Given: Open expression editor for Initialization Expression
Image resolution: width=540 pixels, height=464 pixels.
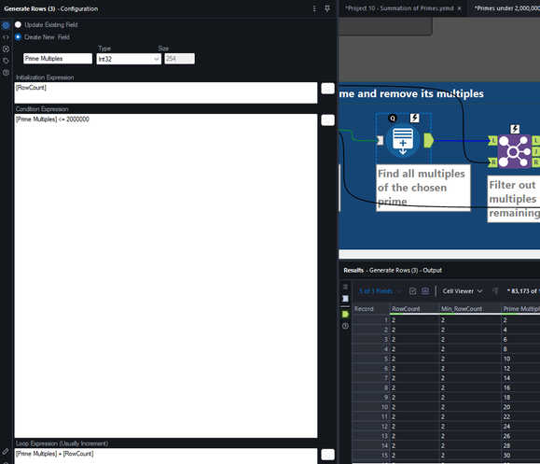Looking at the screenshot, I should [x=327, y=89].
